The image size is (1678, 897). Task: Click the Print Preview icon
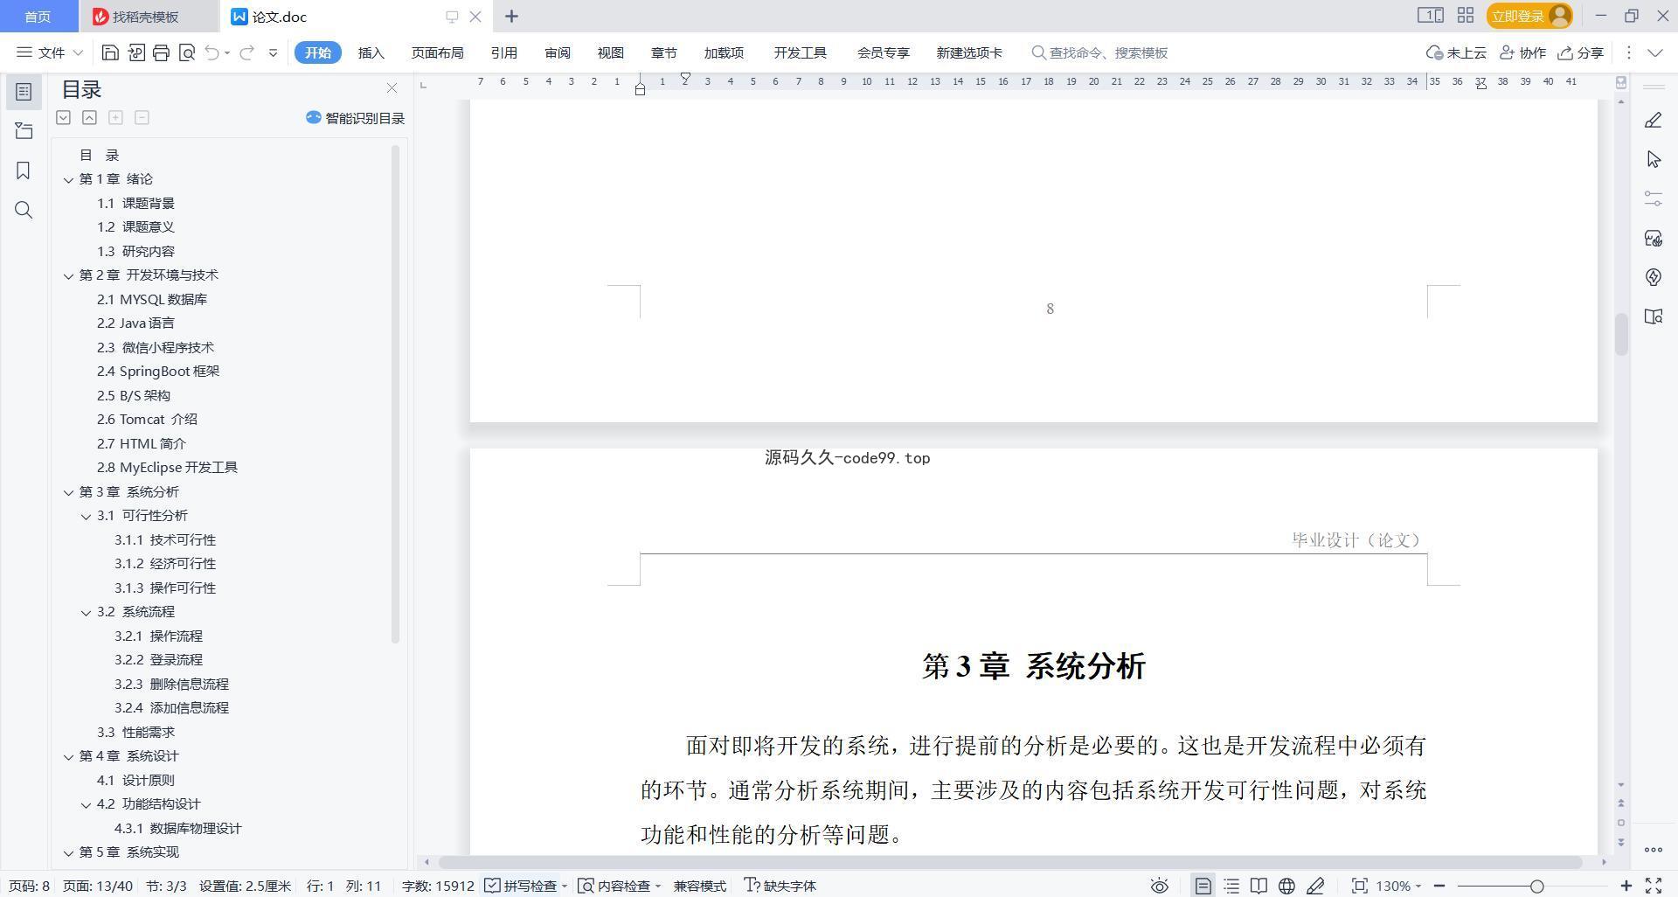pos(186,52)
